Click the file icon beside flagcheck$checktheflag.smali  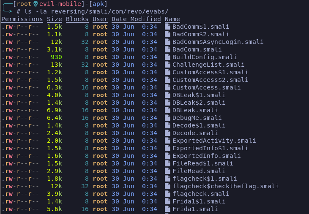coord(167,186)
